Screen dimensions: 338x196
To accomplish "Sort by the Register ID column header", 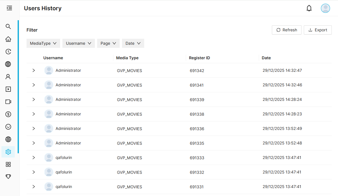I will 199,58.
